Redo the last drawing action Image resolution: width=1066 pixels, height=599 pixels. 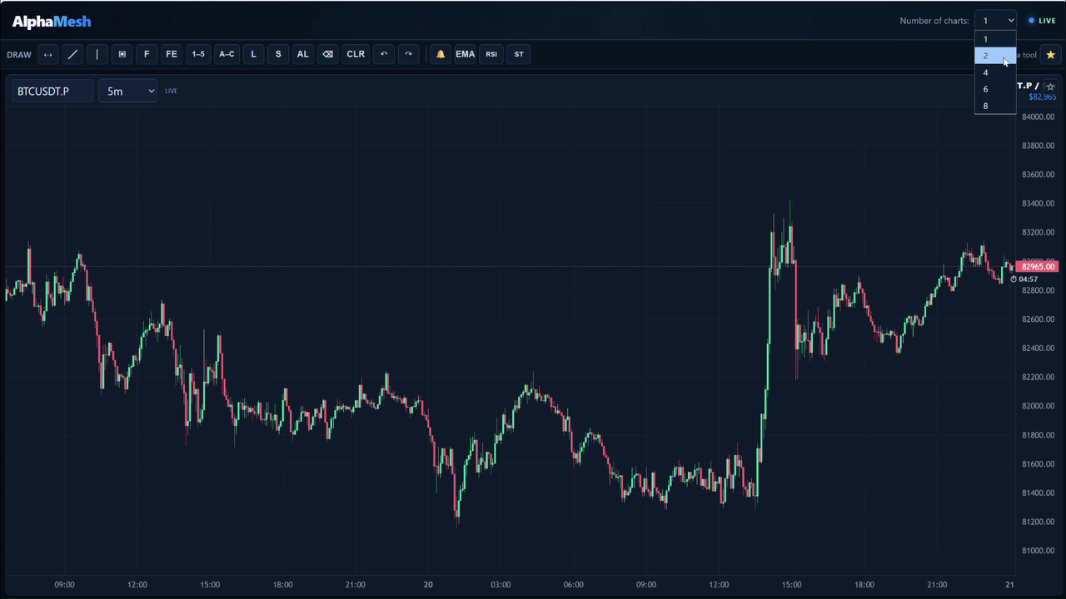[x=408, y=54]
